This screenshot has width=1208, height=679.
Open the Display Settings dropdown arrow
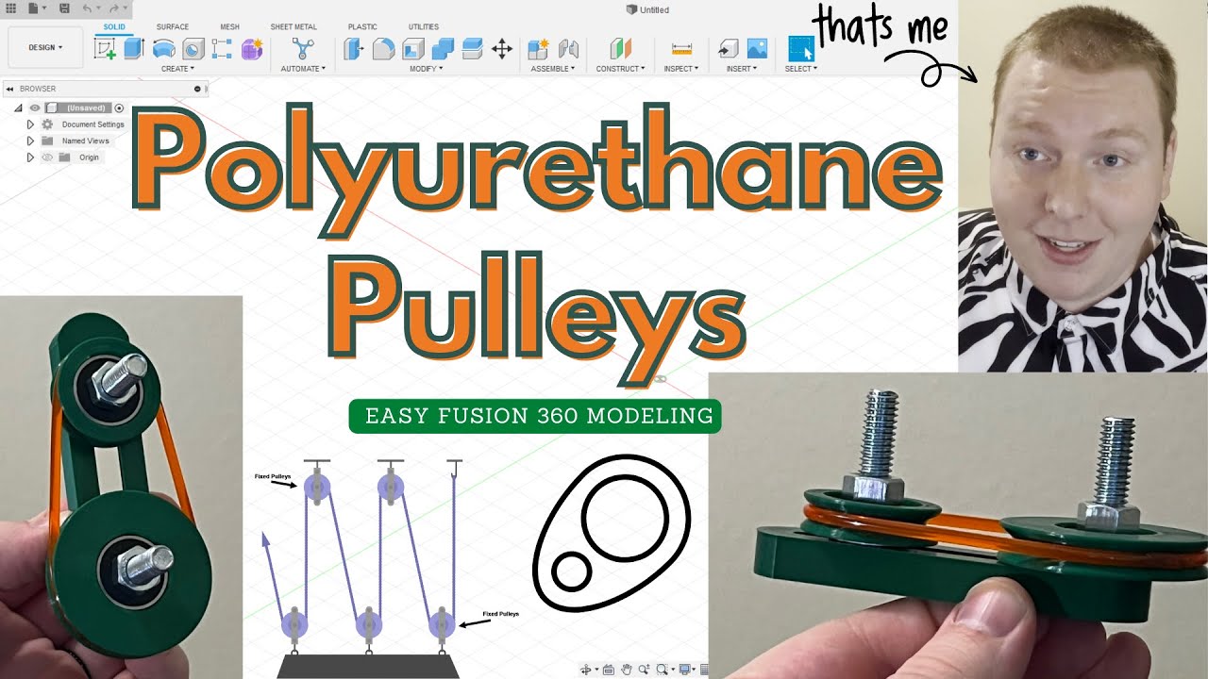pos(696,671)
